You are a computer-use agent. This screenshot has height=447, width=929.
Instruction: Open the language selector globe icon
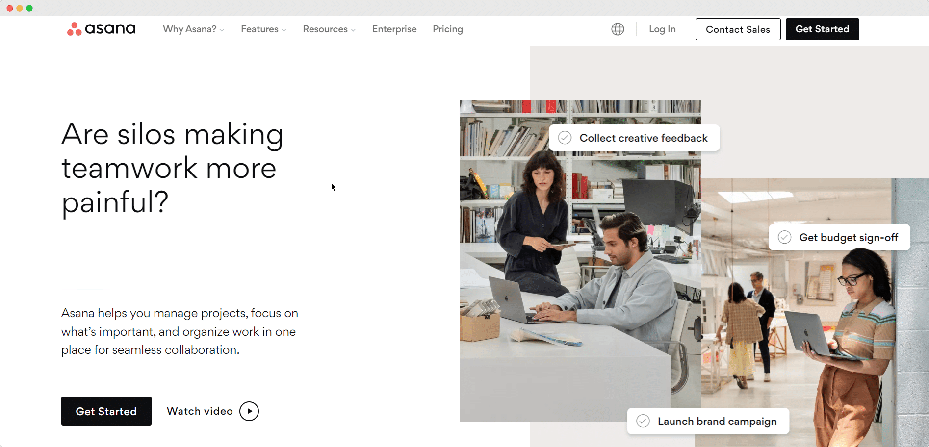click(x=618, y=29)
